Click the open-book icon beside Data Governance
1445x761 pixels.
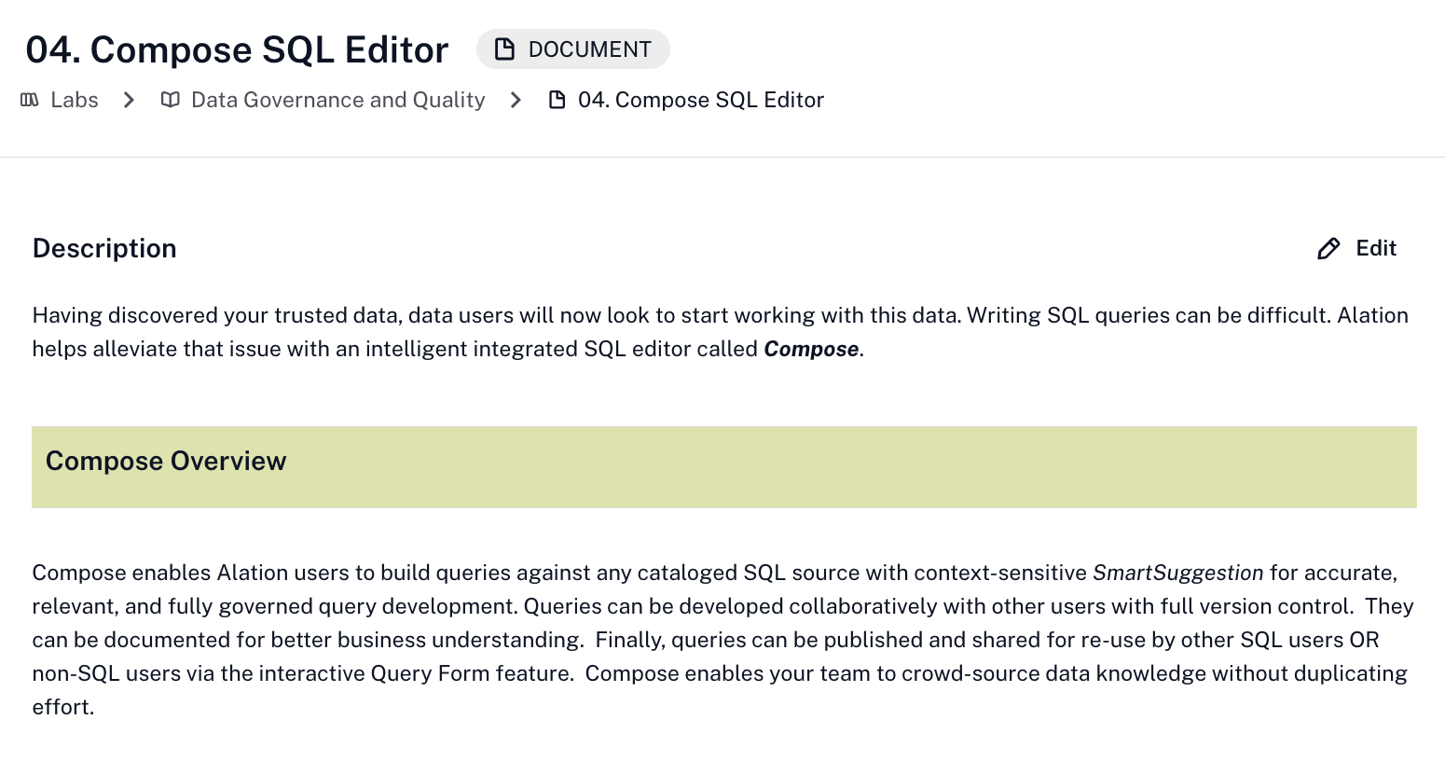click(x=170, y=100)
